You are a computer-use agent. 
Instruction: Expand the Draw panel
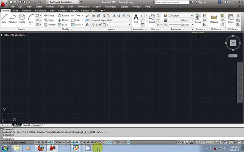(x=22, y=29)
